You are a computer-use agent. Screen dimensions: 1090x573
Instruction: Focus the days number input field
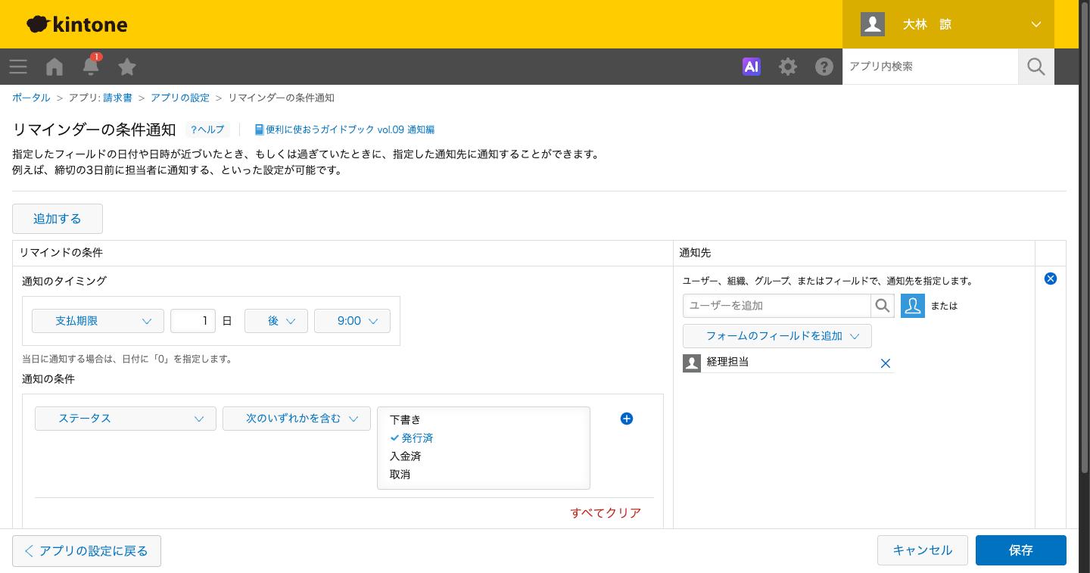193,321
